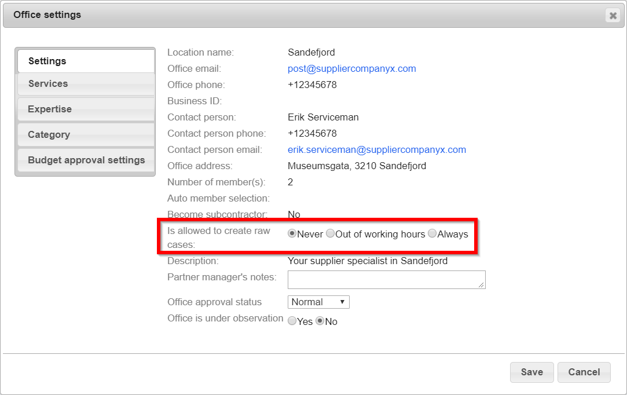
Task: Grab the notes textarea resize handle
Action: click(482, 285)
